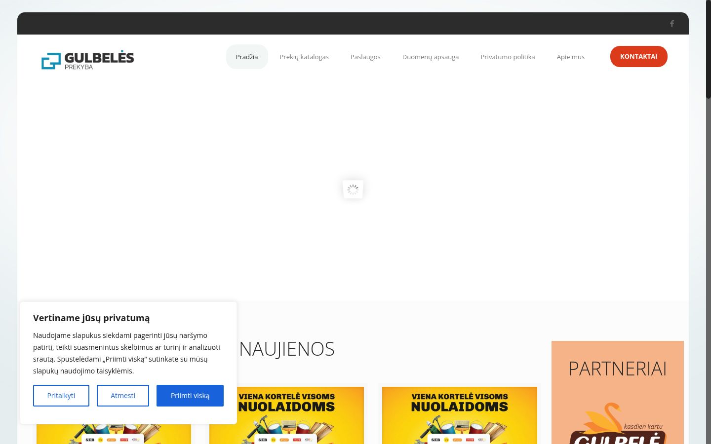Open Privatumo politika page
The height and width of the screenshot is (444, 711).
pos(508,57)
